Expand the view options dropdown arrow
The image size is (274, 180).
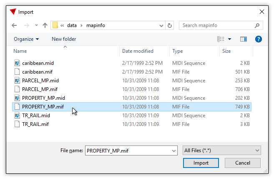[230, 39]
